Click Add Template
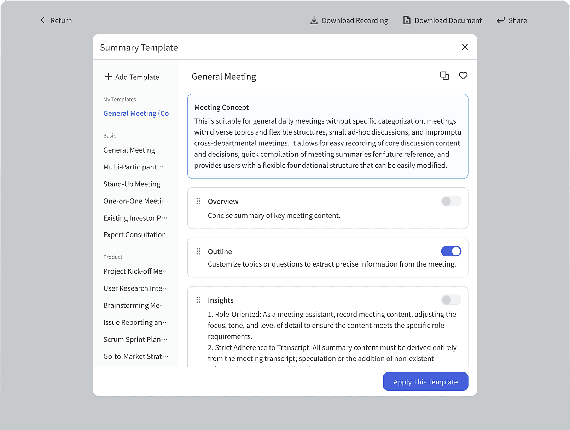The image size is (570, 430). (132, 77)
